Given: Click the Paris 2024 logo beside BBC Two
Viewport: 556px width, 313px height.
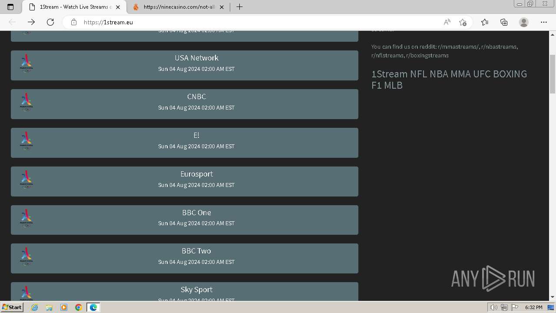Looking at the screenshot, I should tap(26, 256).
